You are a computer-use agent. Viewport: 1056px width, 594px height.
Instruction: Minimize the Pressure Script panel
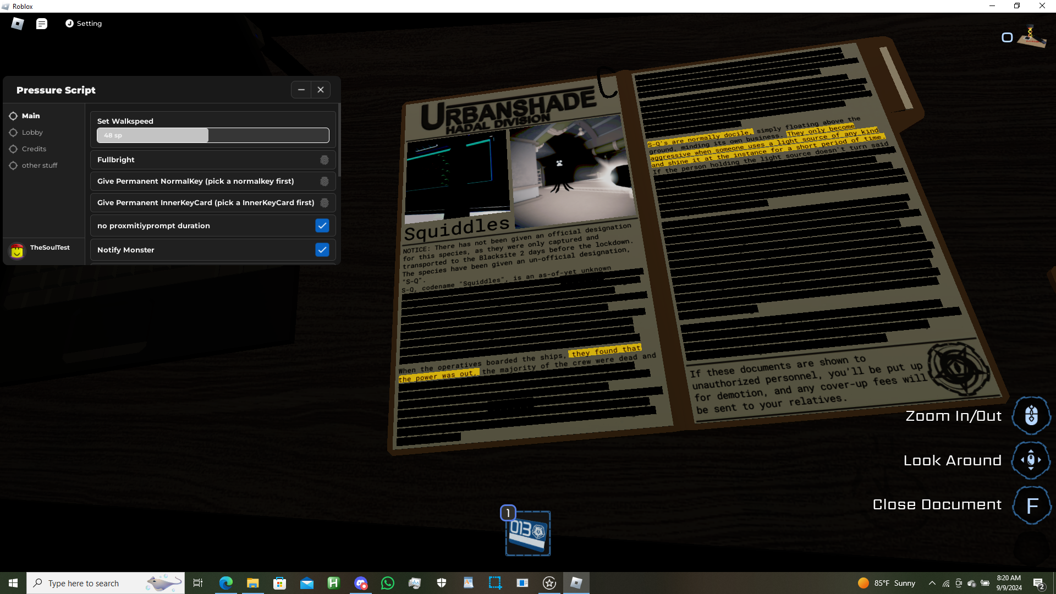301,90
